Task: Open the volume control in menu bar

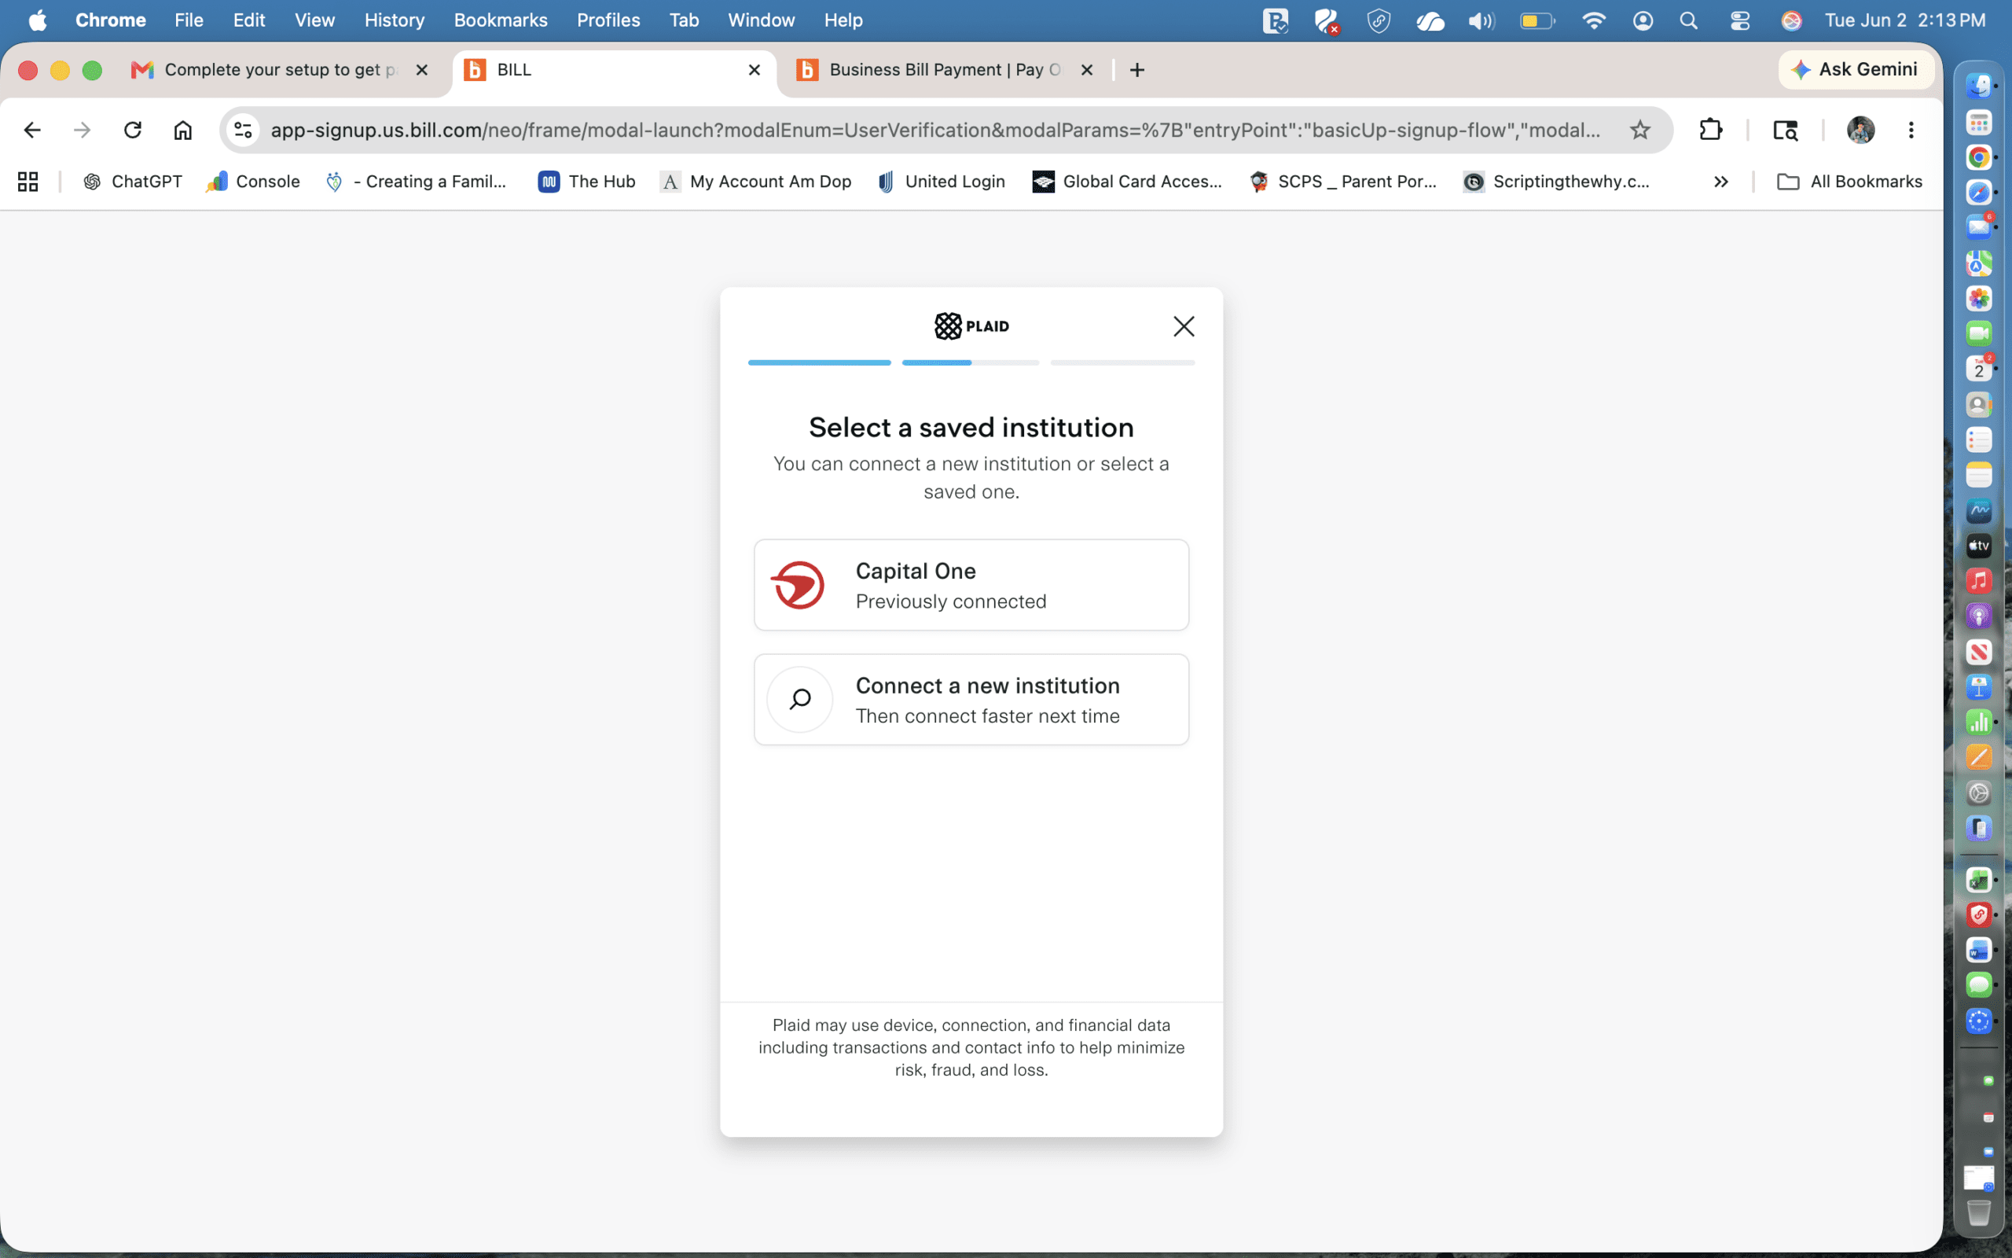Action: 1481,20
